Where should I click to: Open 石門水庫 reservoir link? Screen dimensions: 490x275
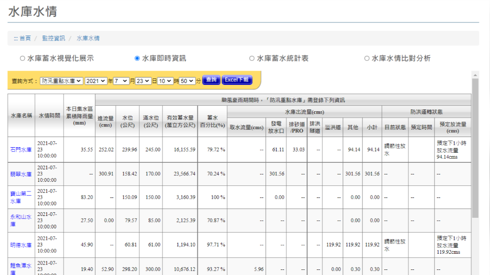[x=21, y=149]
